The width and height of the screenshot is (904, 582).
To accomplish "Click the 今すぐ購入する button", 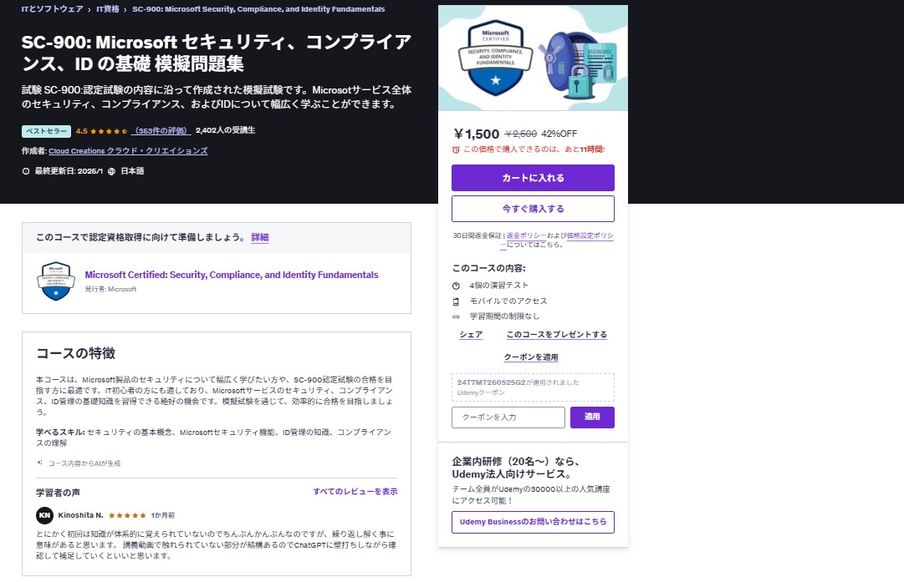I will [x=533, y=209].
